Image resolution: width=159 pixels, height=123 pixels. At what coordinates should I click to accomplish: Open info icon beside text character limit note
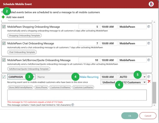pos(73,105)
